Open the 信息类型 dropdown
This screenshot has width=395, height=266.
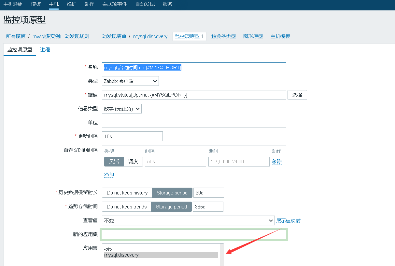(x=122, y=109)
